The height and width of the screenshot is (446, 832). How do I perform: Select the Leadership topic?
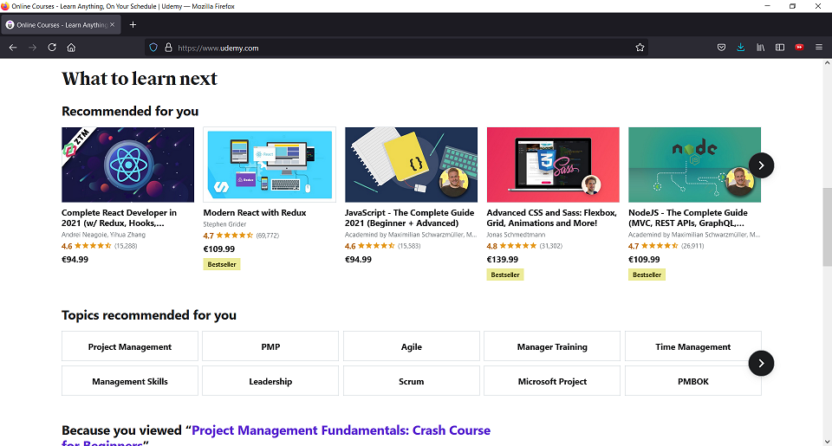click(270, 381)
